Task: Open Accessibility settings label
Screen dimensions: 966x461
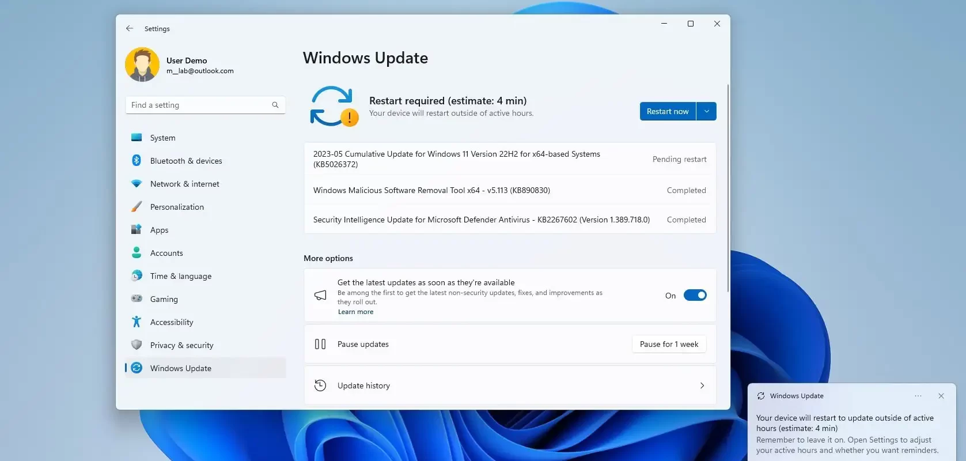Action: point(172,322)
